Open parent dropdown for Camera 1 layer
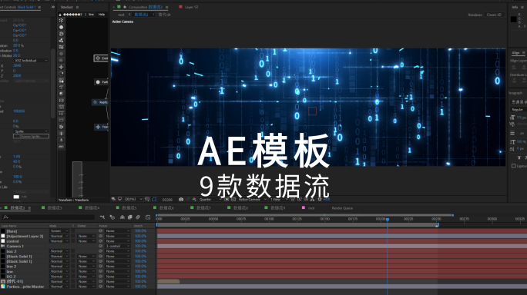 click(118, 246)
